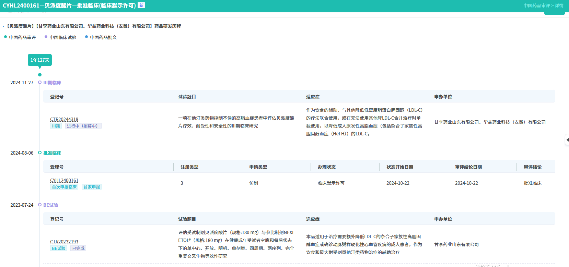Click the 详情 breadcrumb item
569x267 pixels.
click(x=559, y=5)
